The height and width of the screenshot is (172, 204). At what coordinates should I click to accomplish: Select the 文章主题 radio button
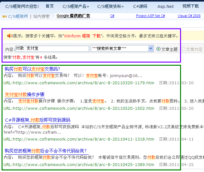click(158, 49)
